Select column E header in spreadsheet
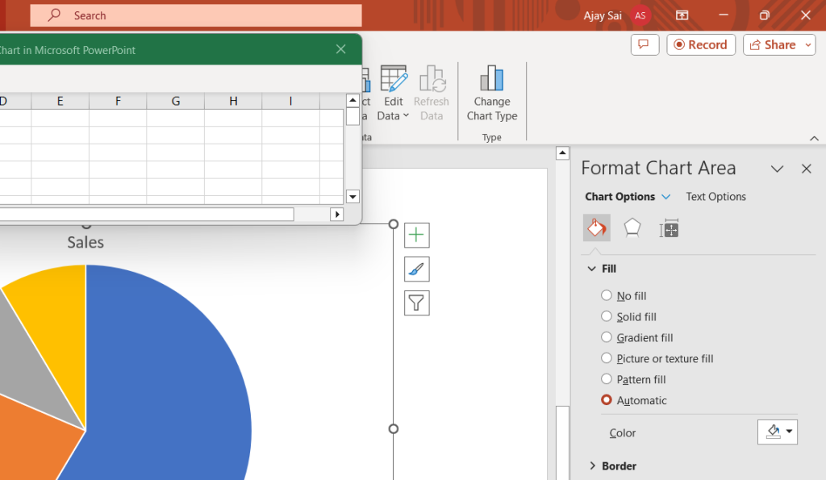This screenshot has height=480, width=826. [x=60, y=101]
